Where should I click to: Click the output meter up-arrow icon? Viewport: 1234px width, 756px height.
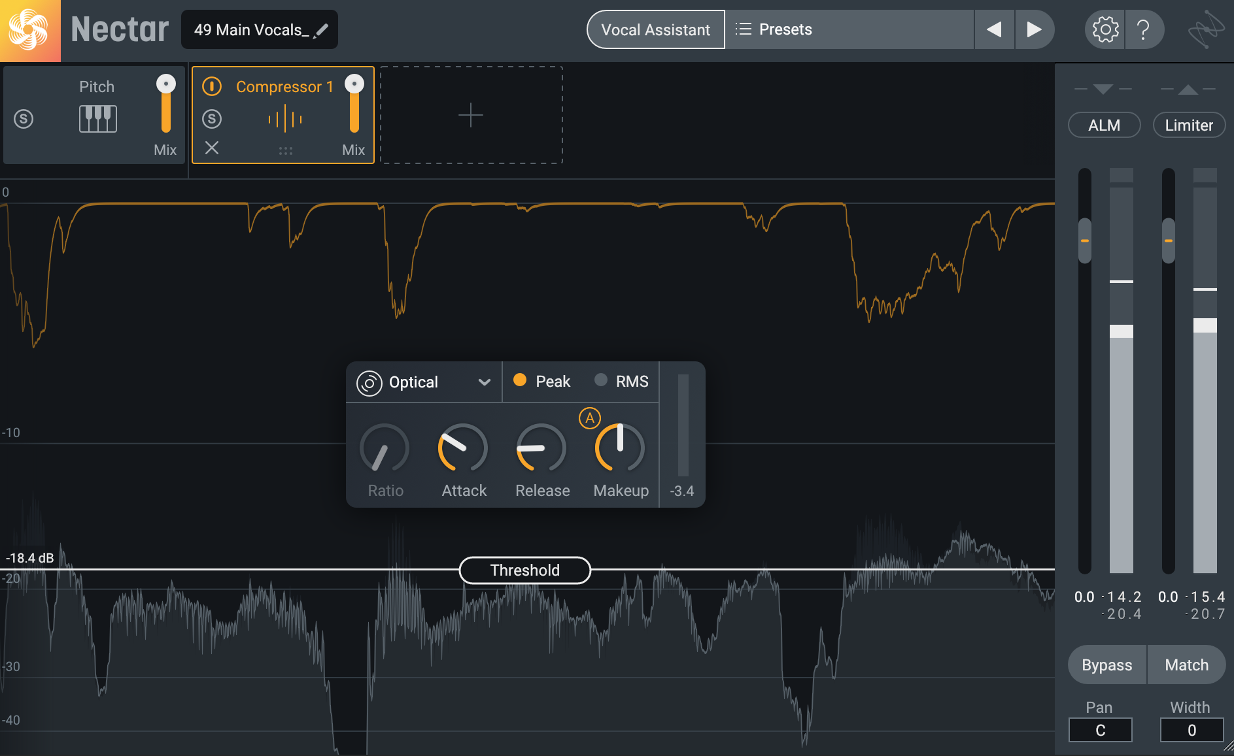tap(1188, 90)
